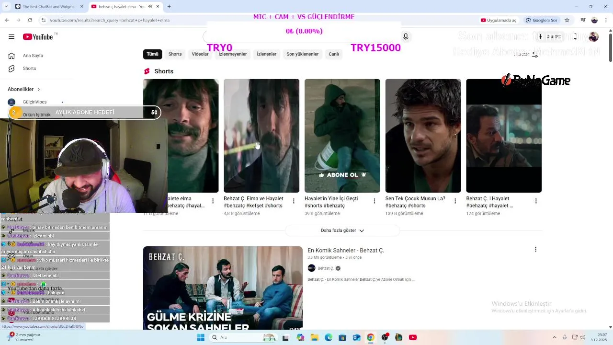Open Chrome from the taskbar
The image size is (613, 345).
coord(370,337)
